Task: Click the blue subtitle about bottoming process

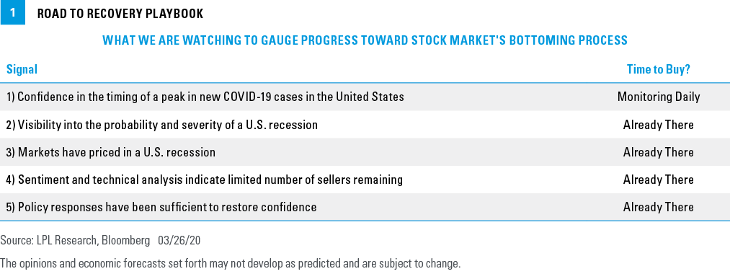Action: point(365,40)
